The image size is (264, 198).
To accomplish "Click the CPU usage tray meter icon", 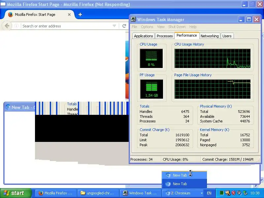I will [221, 193].
